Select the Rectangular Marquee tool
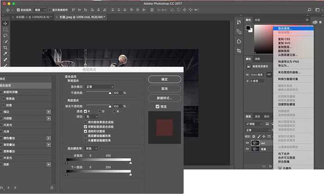This screenshot has width=324, height=194. (x=6, y=29)
